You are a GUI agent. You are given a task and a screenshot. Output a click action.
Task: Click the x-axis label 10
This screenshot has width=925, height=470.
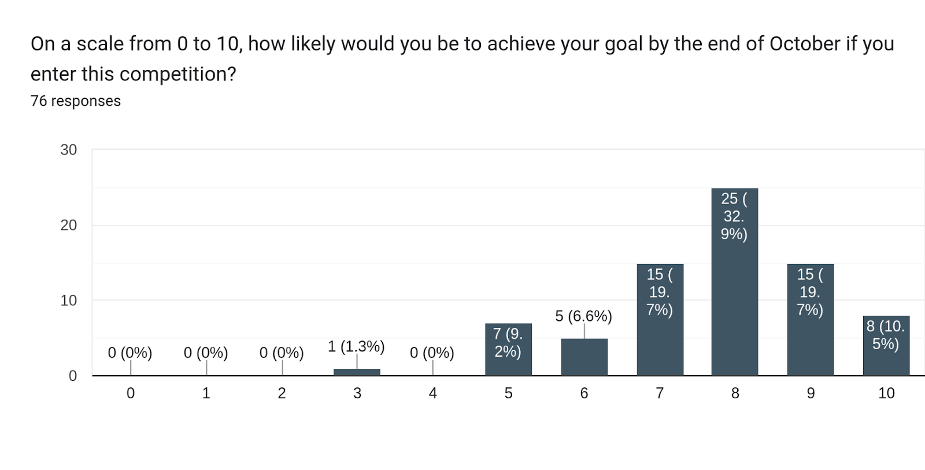tap(886, 393)
